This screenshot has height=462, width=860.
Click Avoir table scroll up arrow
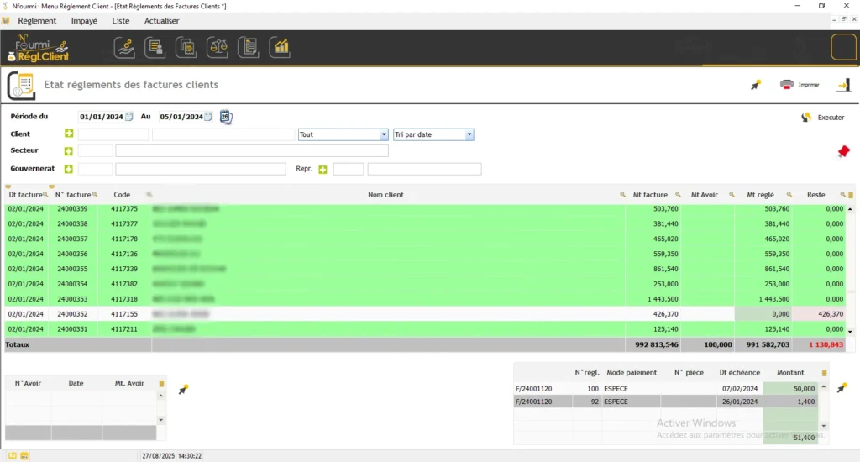click(x=160, y=396)
